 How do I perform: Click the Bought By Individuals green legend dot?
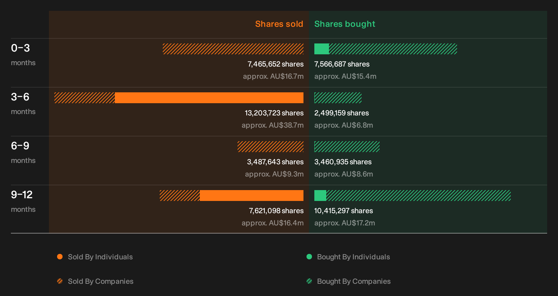309,257
